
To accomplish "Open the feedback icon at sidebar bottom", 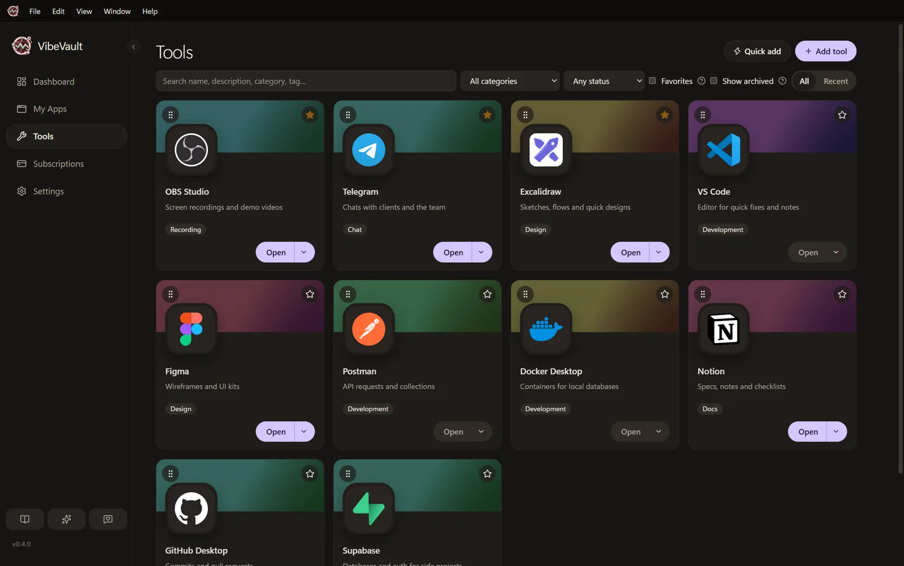I will (x=108, y=519).
